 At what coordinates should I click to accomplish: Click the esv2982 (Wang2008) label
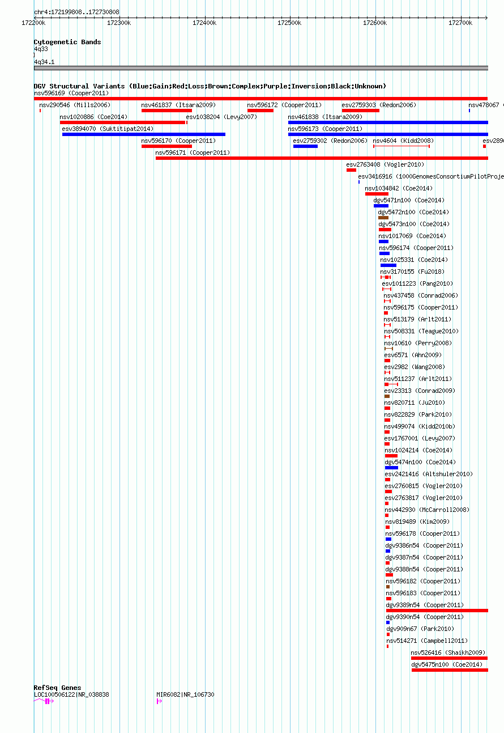tap(415, 367)
